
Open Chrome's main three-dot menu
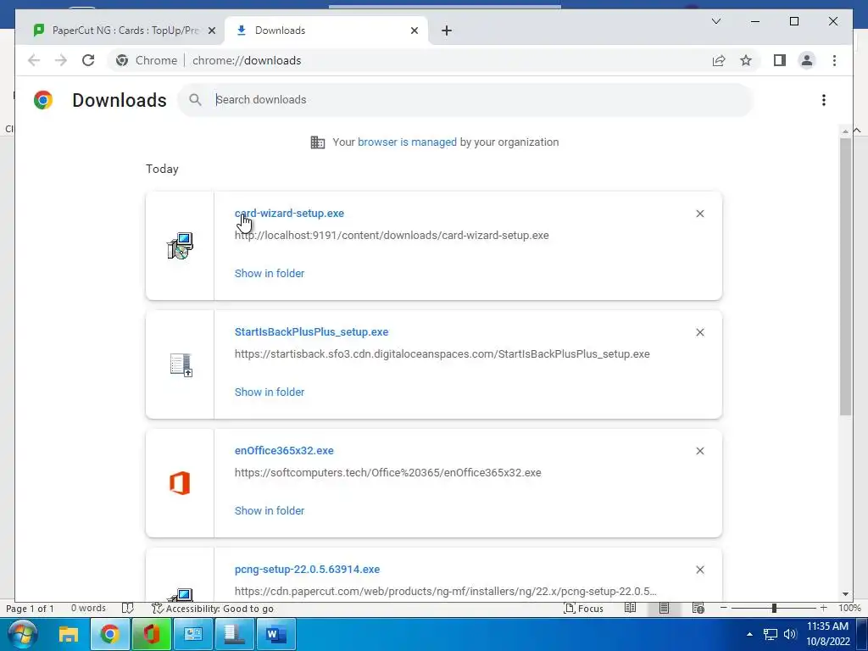[x=834, y=60]
